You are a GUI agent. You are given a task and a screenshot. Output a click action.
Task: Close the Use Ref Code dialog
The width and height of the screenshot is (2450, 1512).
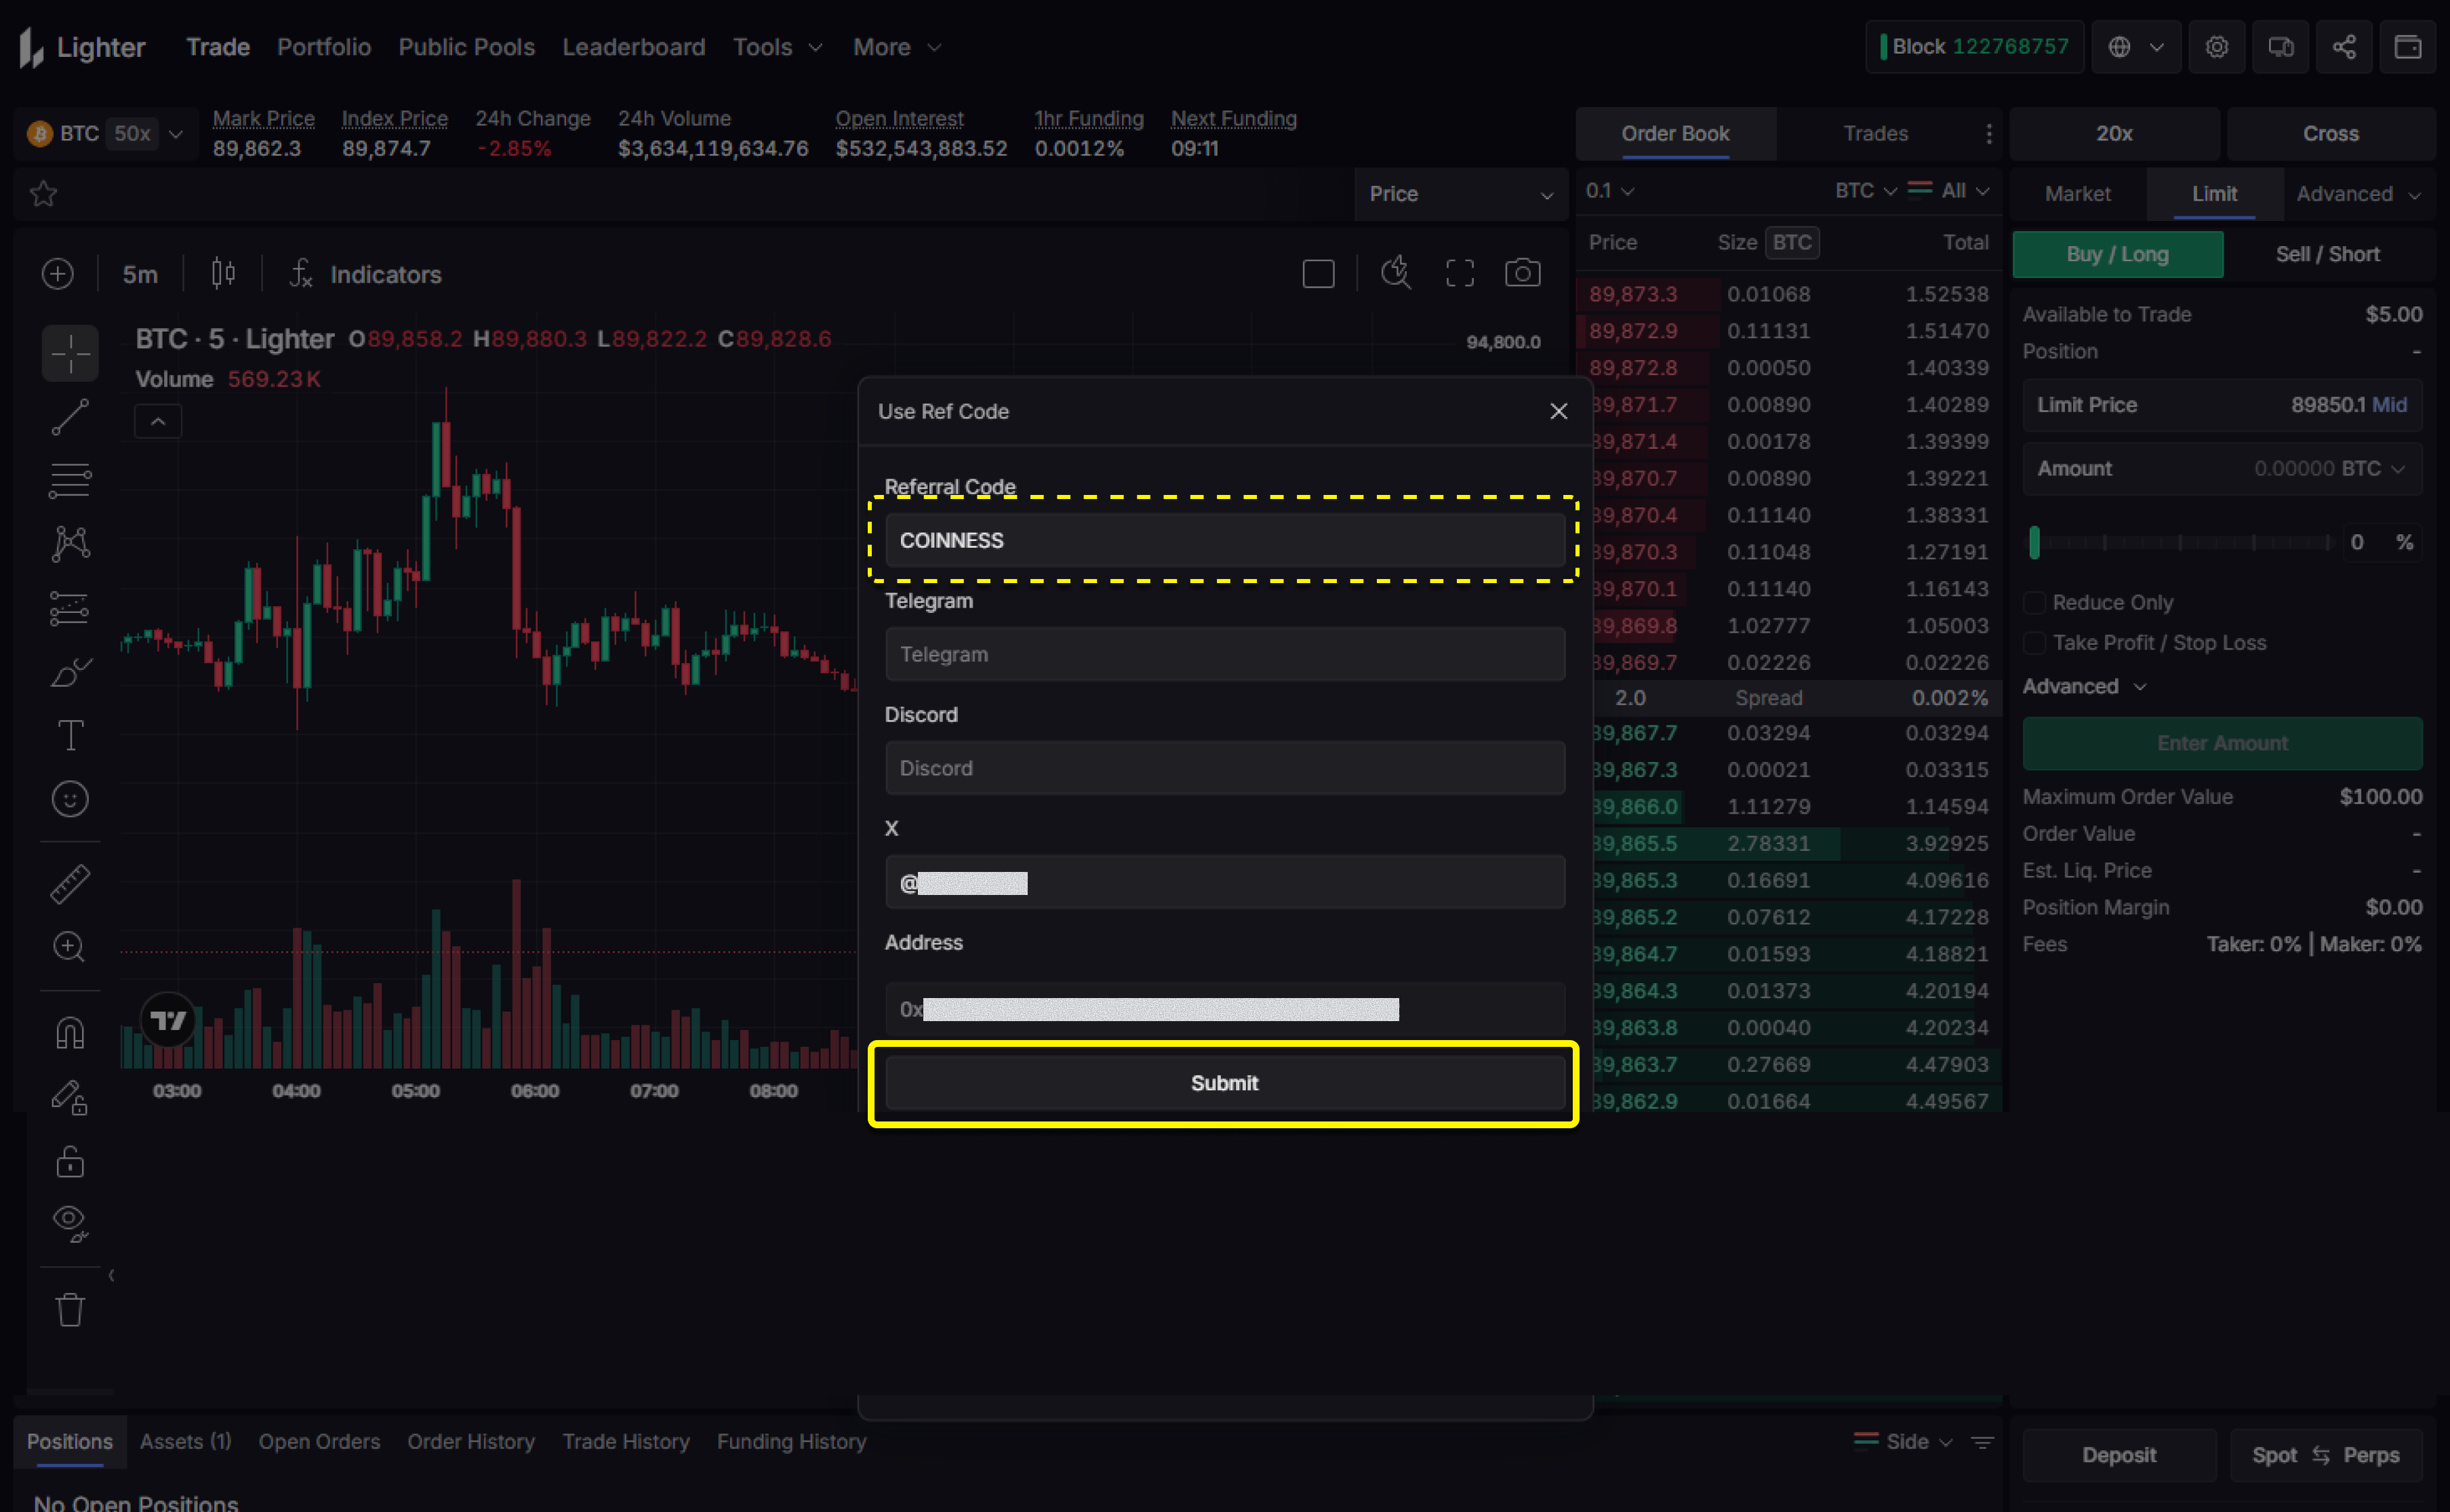tap(1557, 411)
